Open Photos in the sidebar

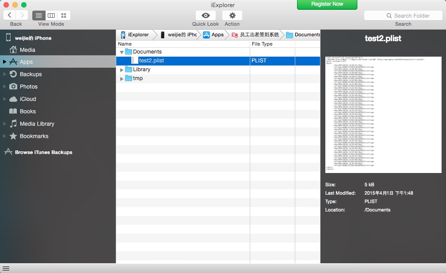click(28, 87)
